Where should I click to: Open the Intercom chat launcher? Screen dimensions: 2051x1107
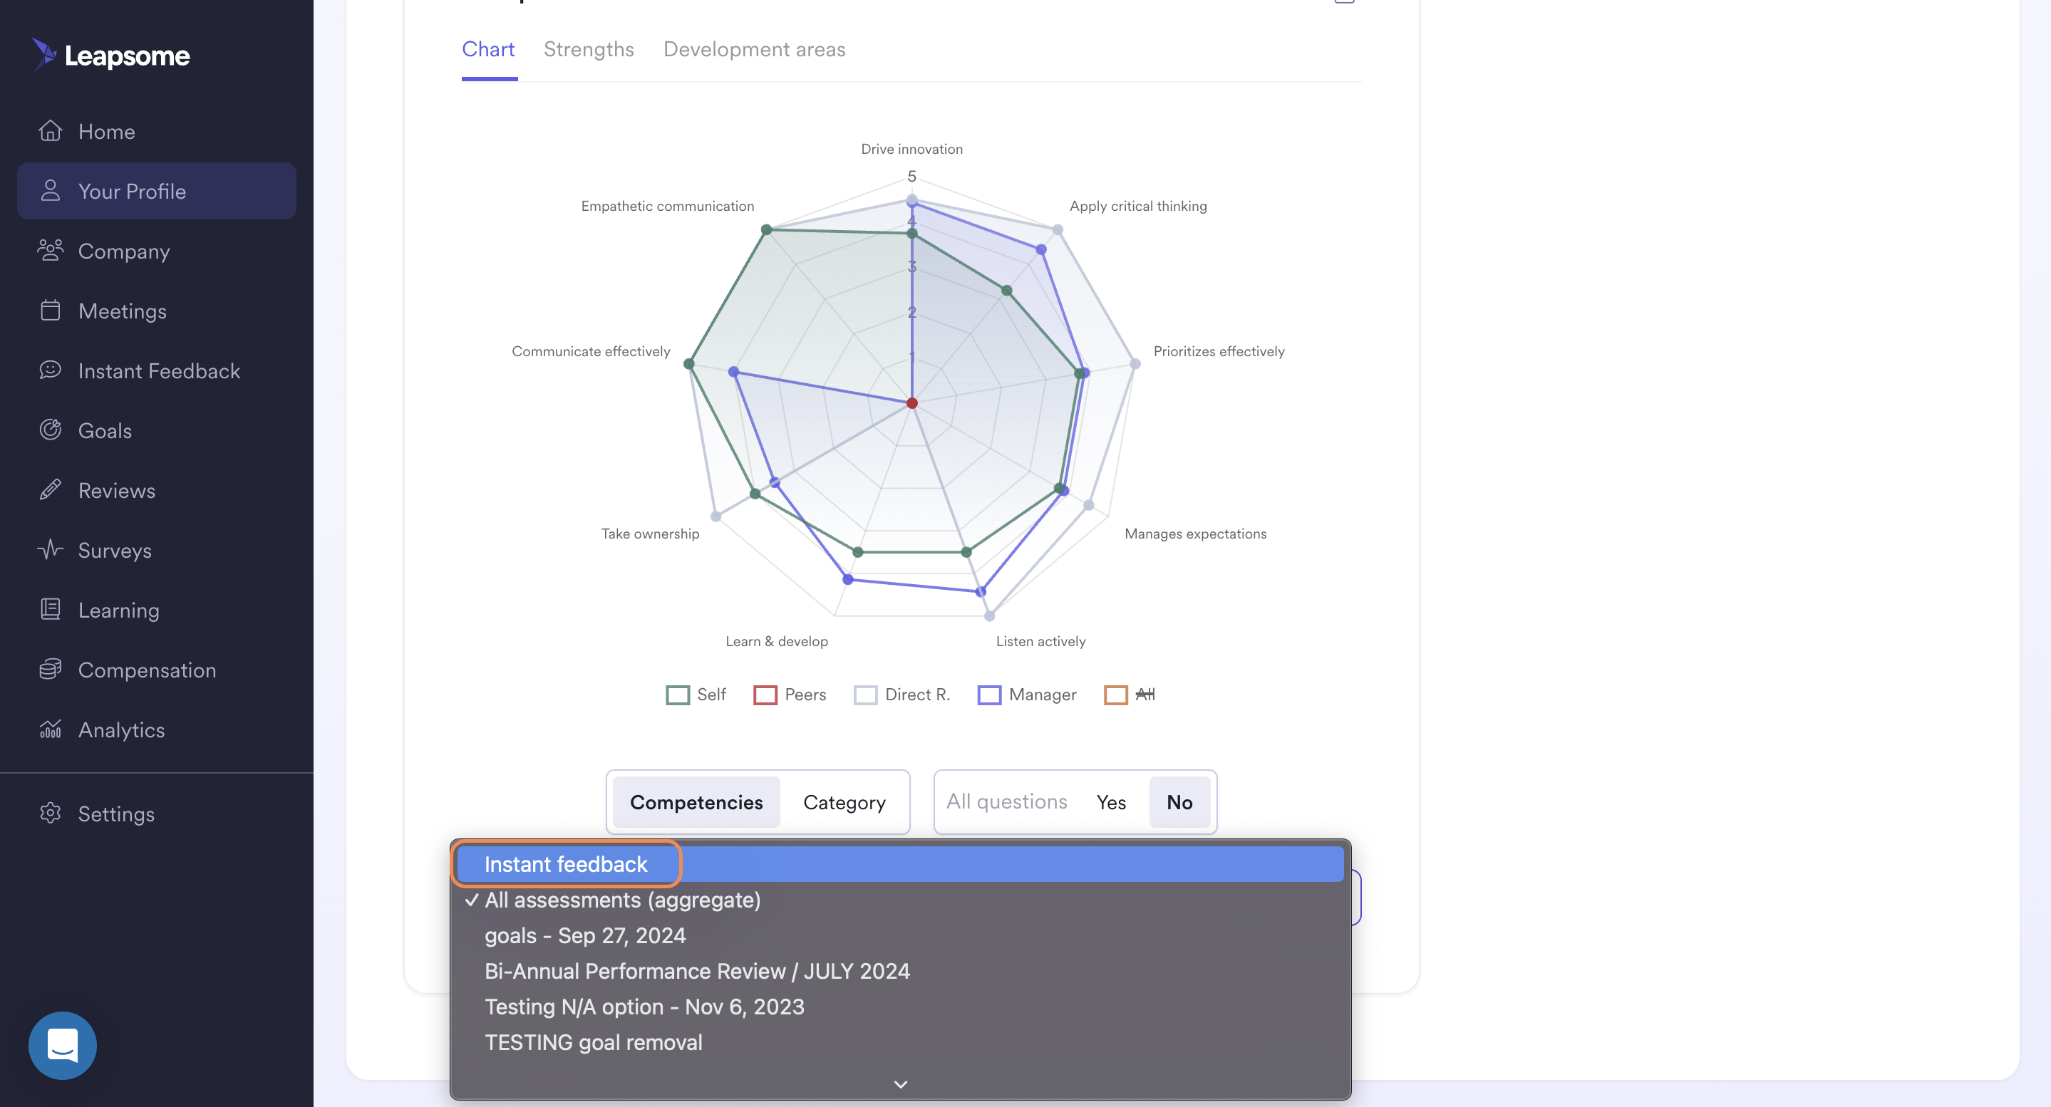[x=62, y=1045]
